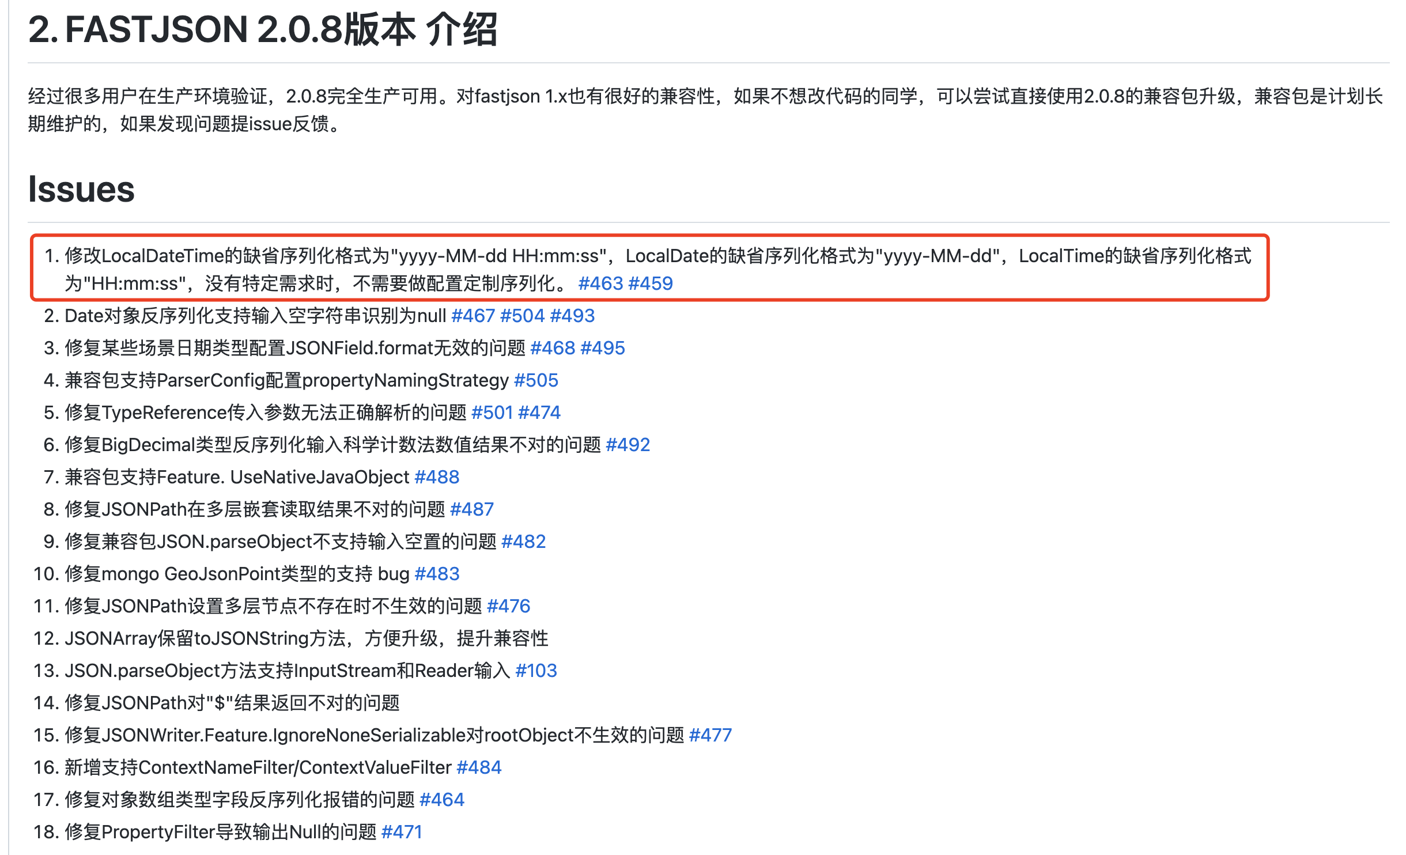Click JSONPath issue #487 link
The width and height of the screenshot is (1406, 855).
click(x=472, y=509)
